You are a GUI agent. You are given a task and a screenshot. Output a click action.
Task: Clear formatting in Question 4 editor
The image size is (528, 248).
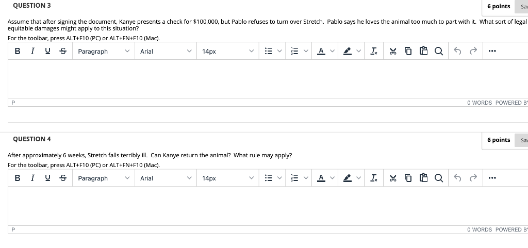pyautogui.click(x=374, y=178)
